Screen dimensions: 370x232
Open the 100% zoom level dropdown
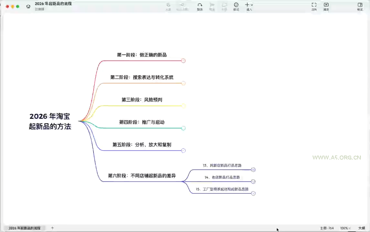coord(345,228)
